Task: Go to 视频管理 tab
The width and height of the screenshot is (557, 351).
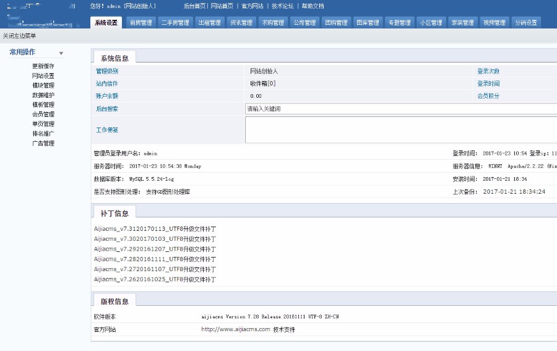Action: point(494,22)
